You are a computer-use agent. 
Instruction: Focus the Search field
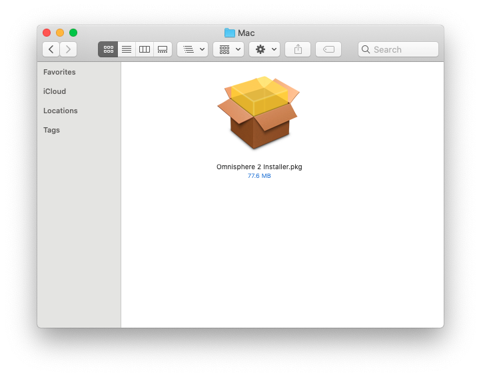click(398, 49)
